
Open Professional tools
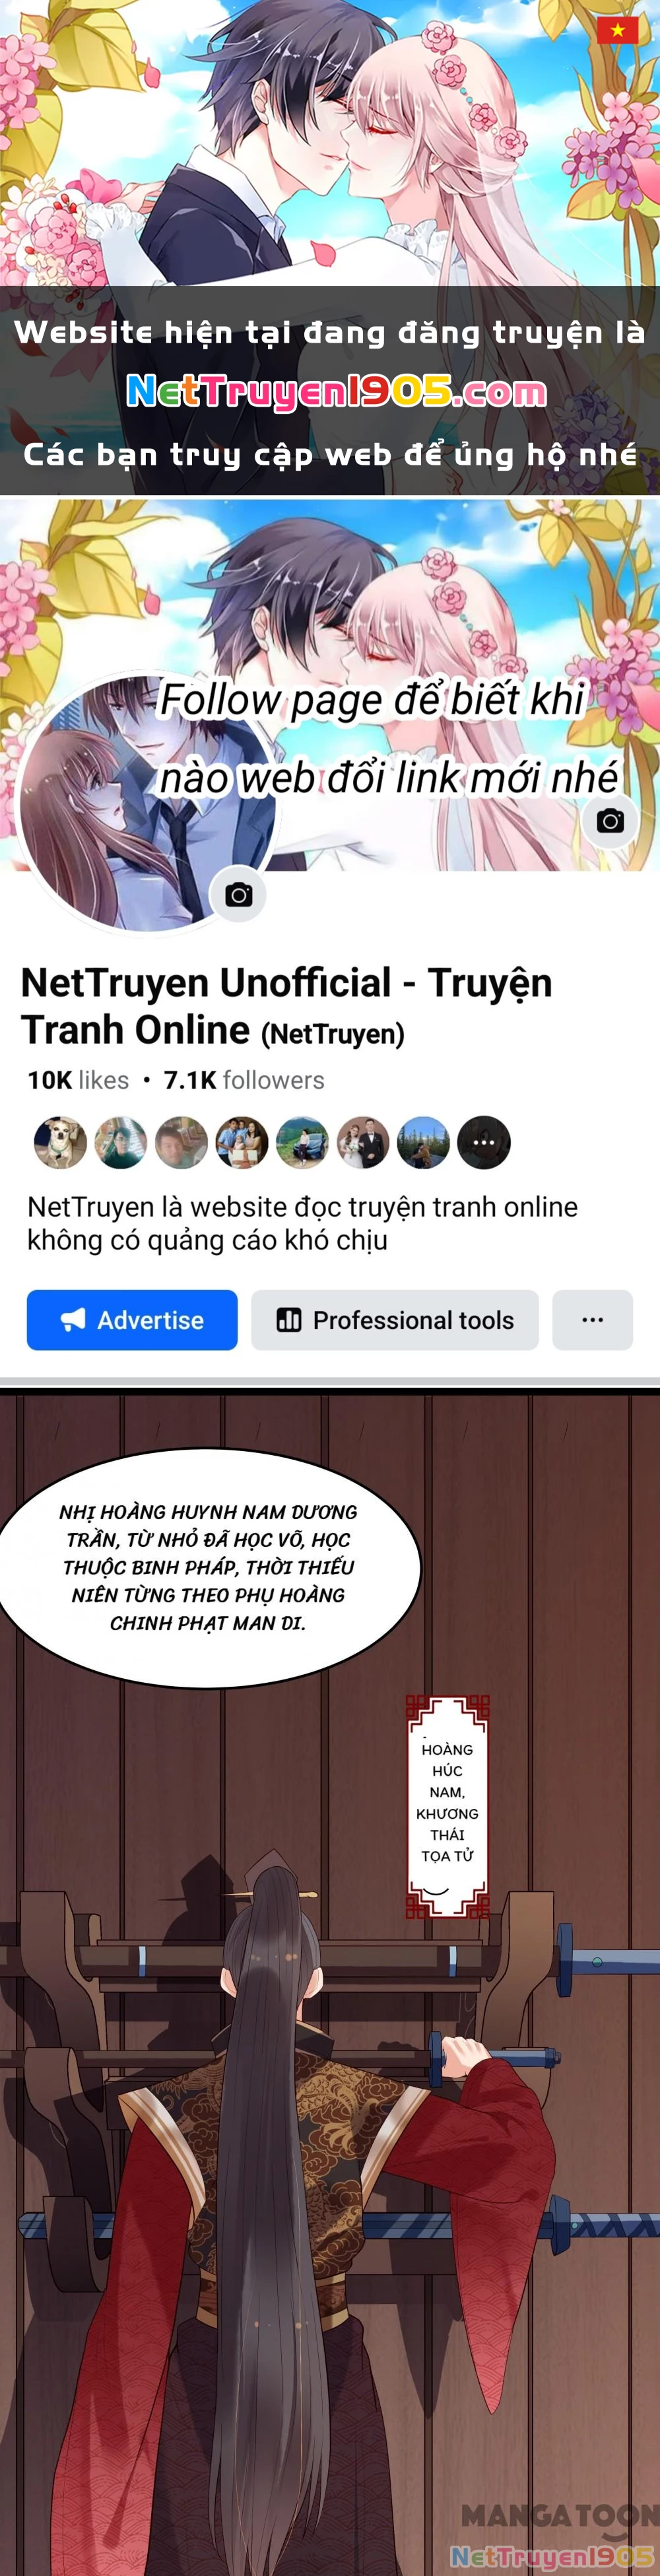pos(395,1320)
